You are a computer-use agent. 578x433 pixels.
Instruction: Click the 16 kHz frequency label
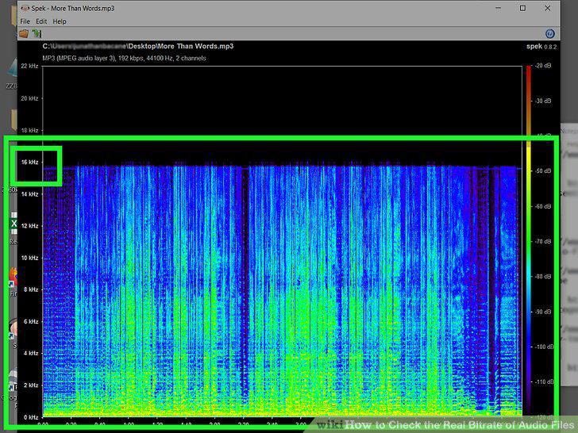[29, 162]
